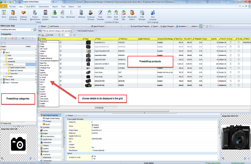The width and height of the screenshot is (251, 164).
Task: Open Product Suppliers icon
Action: point(45,15)
